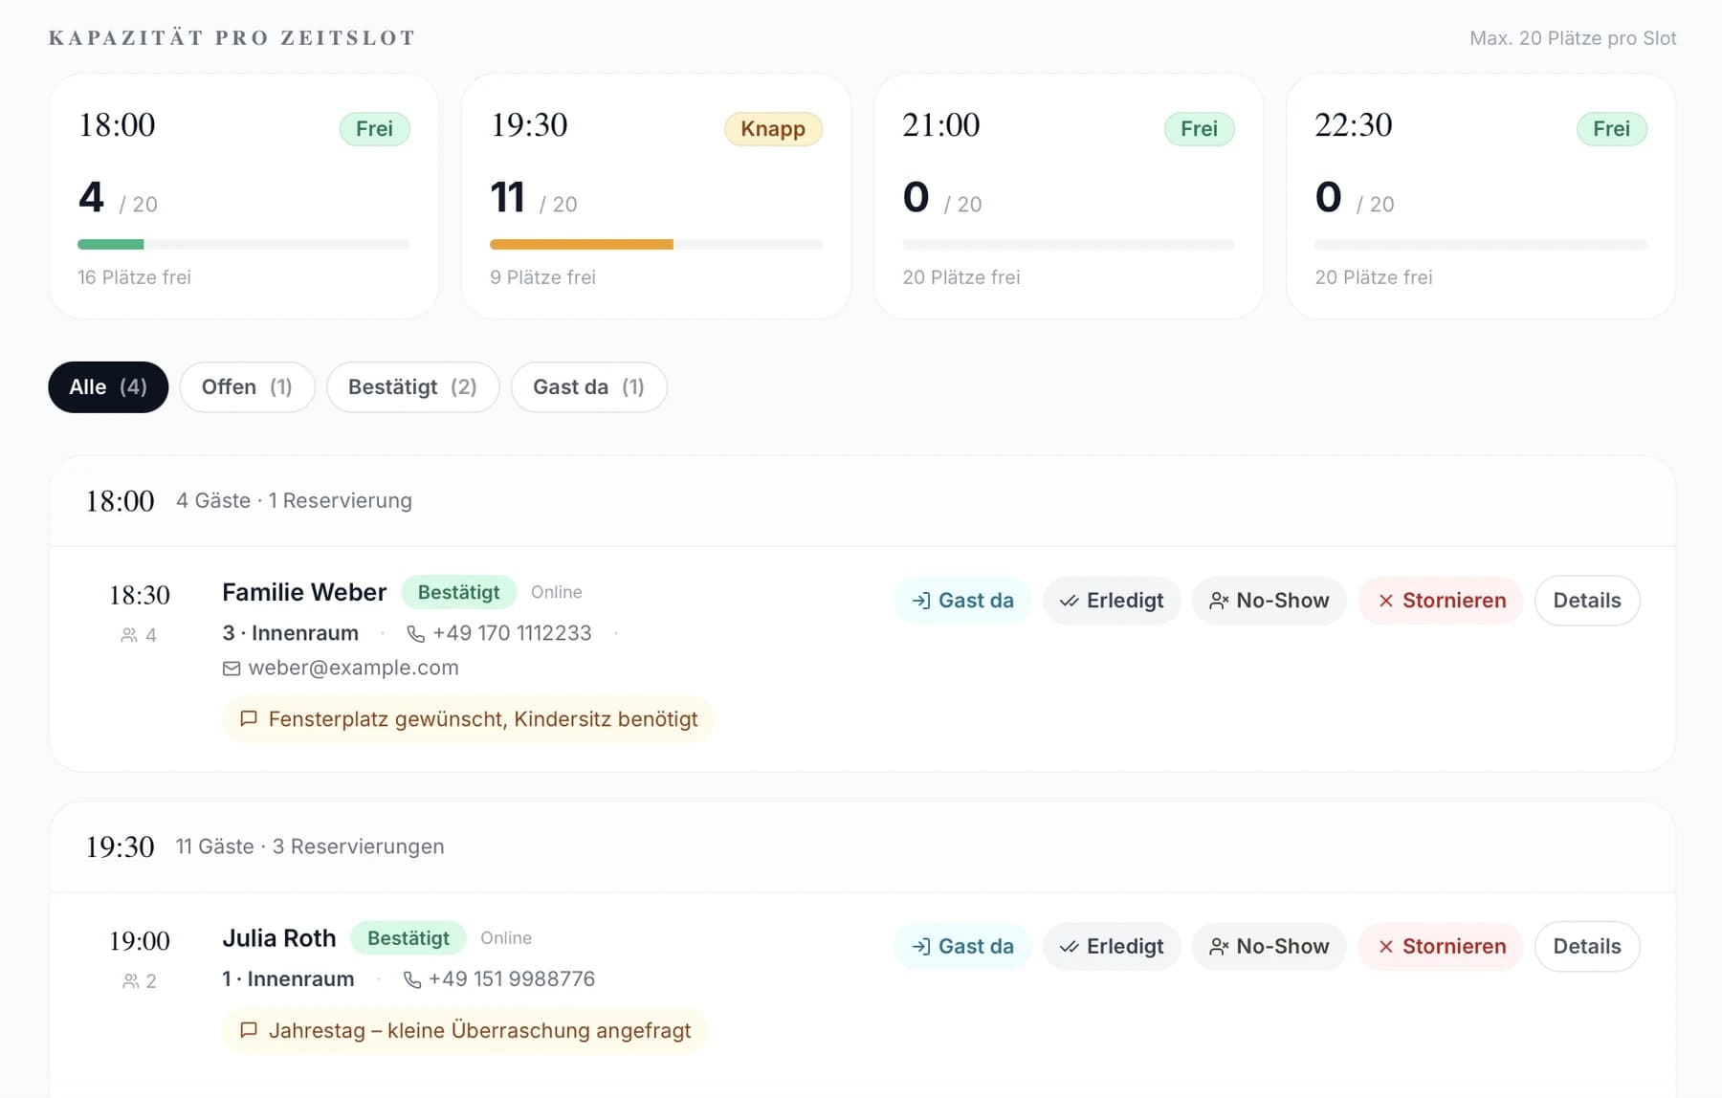Open Details for Familie Weber
This screenshot has width=1722, height=1098.
(x=1587, y=601)
